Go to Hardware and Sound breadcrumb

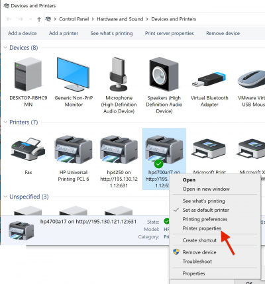120,19
